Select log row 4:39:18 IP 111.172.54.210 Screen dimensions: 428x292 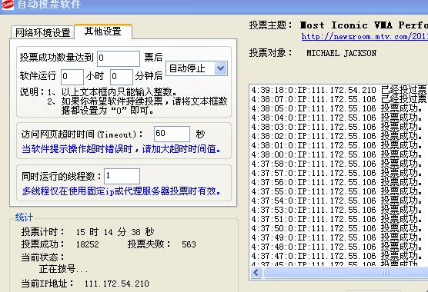coord(339,90)
